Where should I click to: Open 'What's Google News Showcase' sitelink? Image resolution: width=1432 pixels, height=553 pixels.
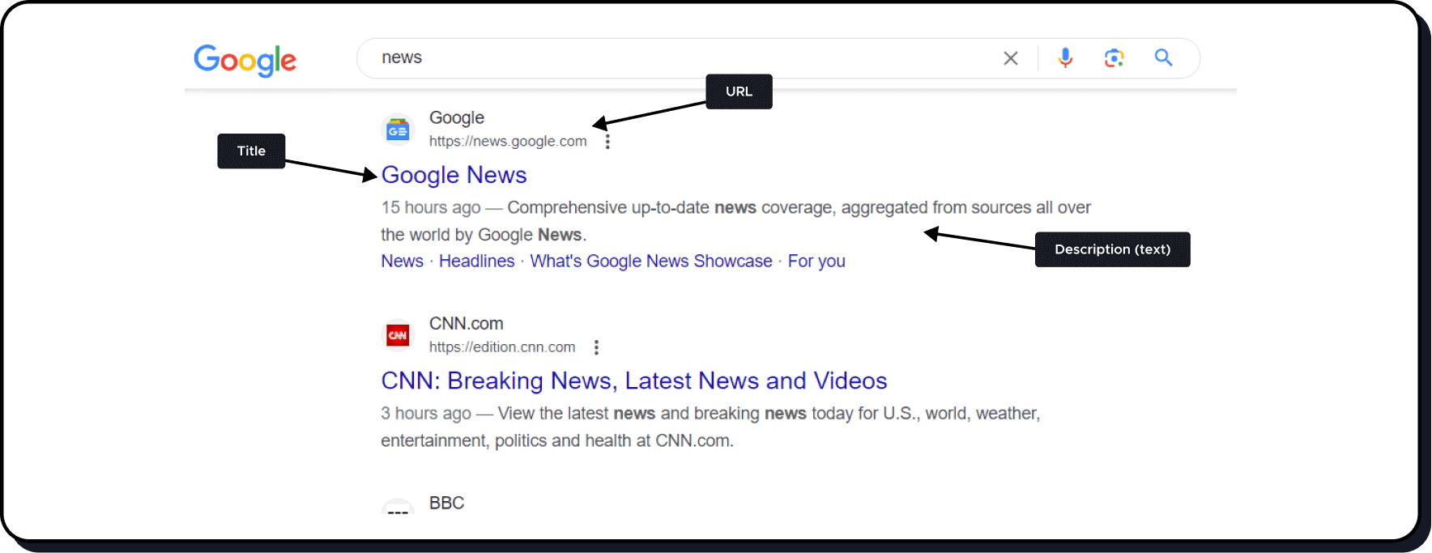click(x=651, y=262)
